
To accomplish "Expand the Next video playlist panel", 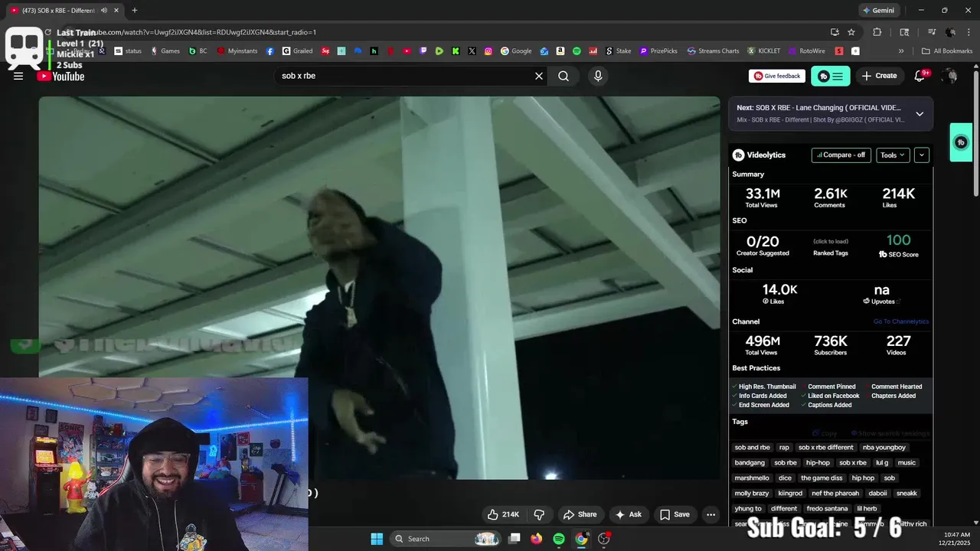I will tap(920, 113).
